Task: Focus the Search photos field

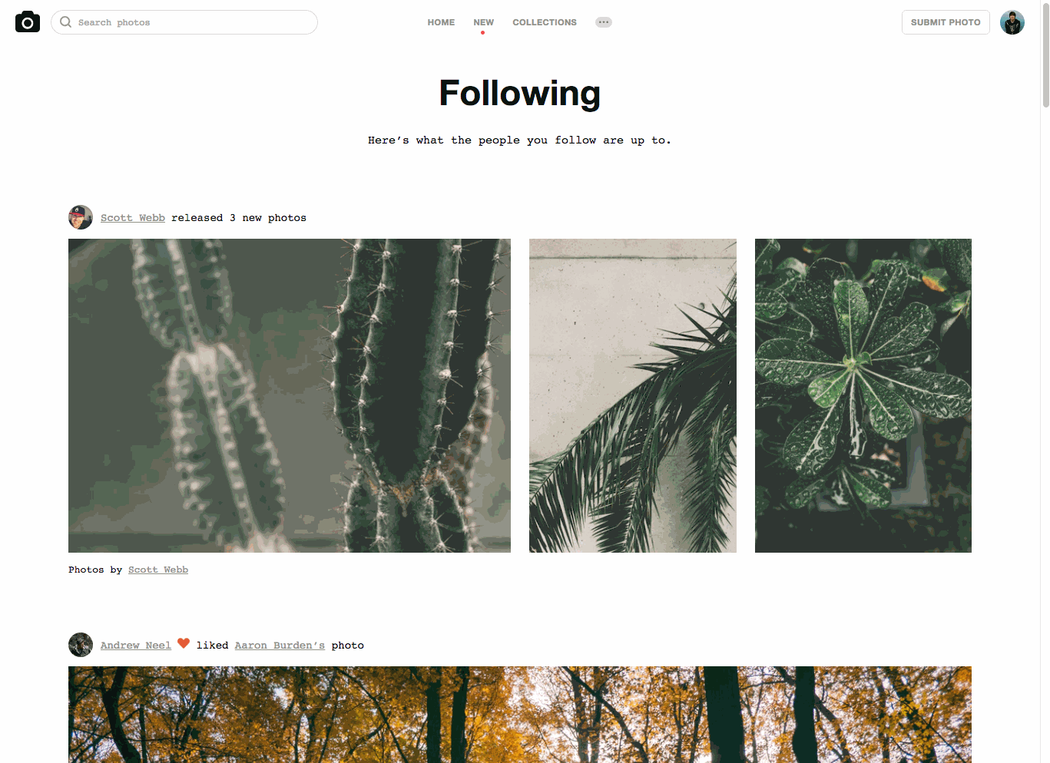Action: [184, 22]
